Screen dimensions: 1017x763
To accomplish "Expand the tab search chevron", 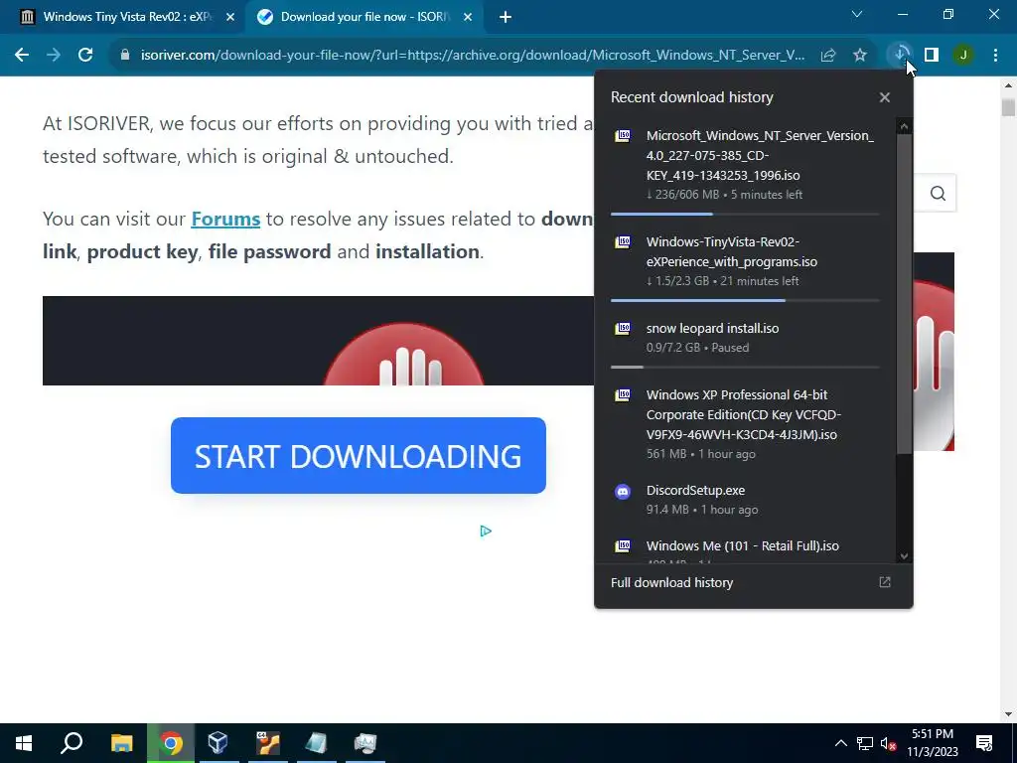I will (x=857, y=14).
